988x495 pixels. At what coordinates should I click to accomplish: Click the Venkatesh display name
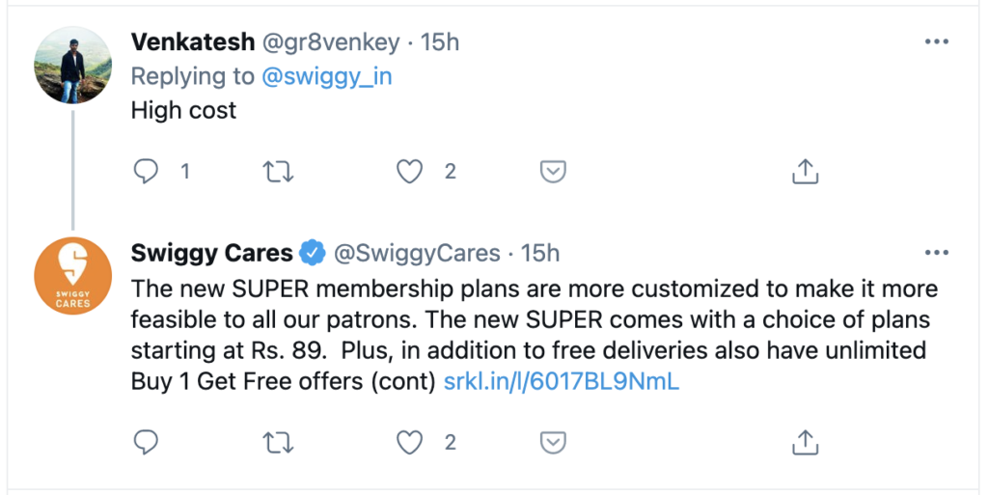pos(192,42)
